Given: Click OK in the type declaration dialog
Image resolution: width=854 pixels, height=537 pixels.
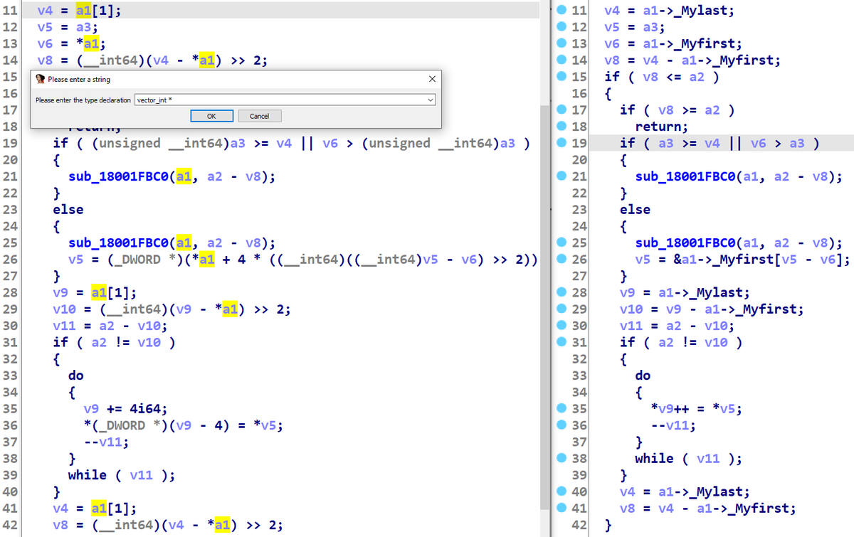Looking at the screenshot, I should point(211,116).
